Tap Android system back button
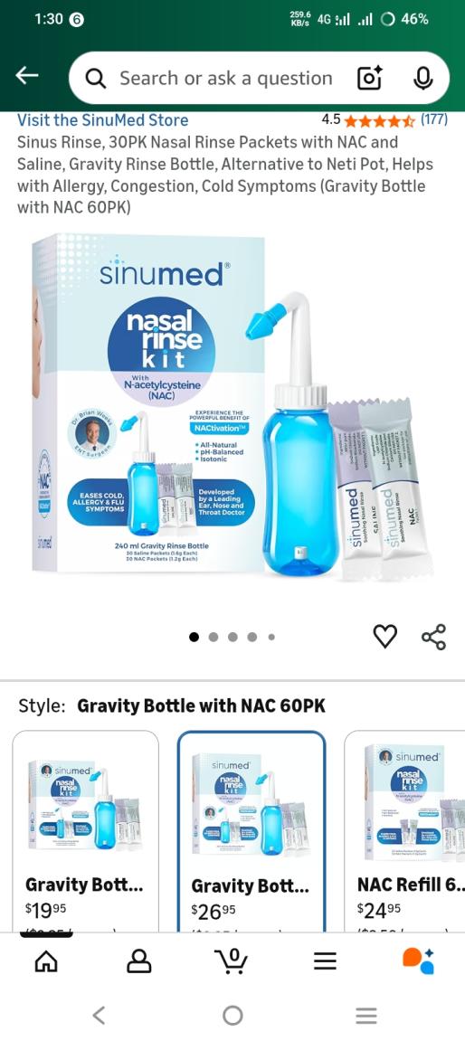This screenshot has width=465, height=1041. [x=99, y=1015]
